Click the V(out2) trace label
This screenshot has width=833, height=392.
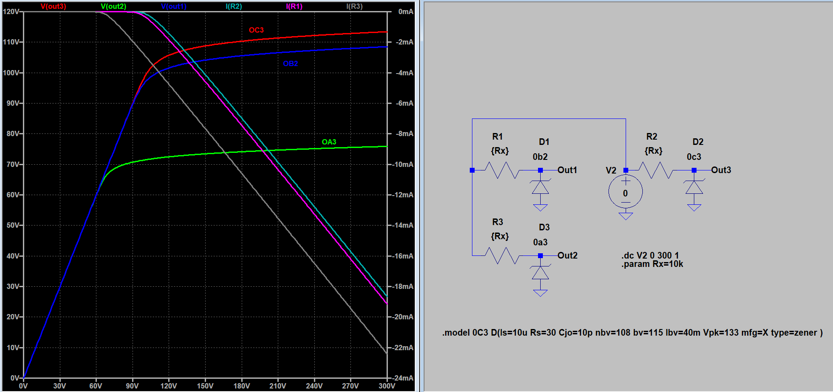(x=114, y=6)
